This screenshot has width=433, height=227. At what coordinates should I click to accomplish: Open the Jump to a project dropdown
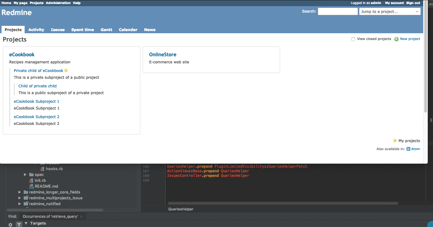tap(390, 11)
